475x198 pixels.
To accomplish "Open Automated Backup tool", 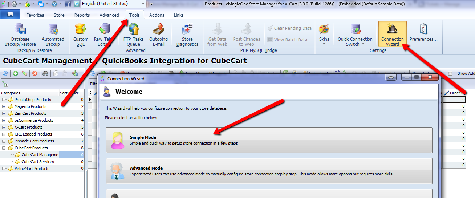I will 53,35.
